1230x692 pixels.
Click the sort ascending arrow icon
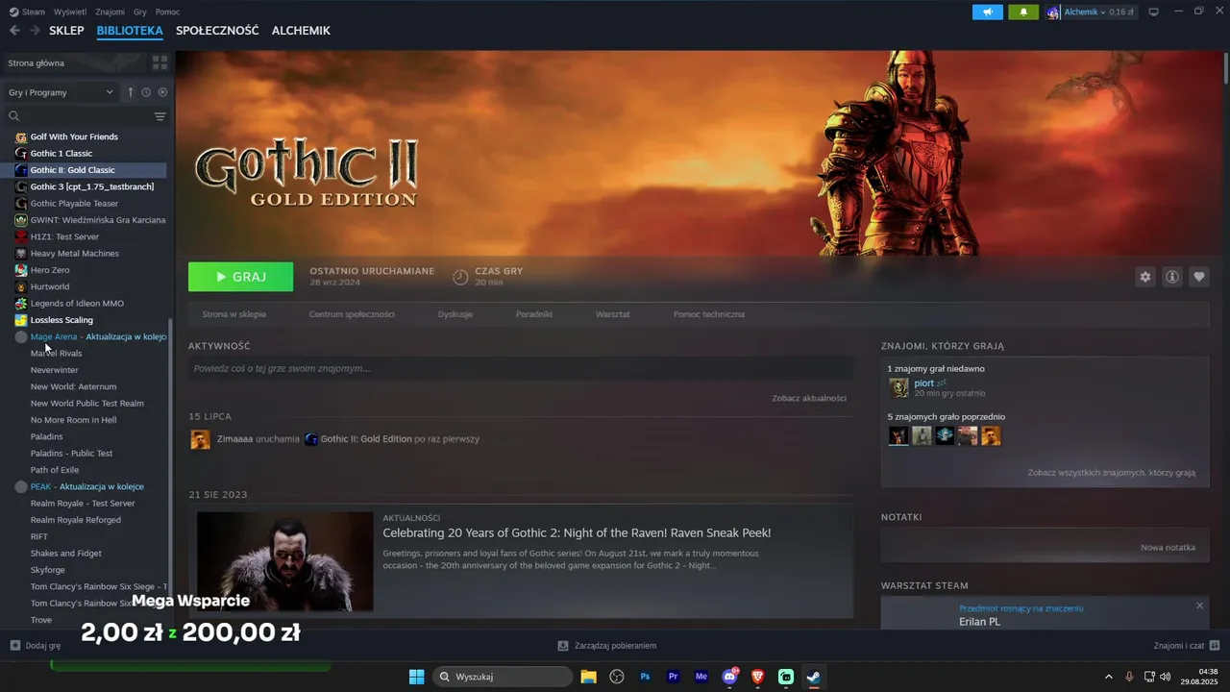(131, 92)
